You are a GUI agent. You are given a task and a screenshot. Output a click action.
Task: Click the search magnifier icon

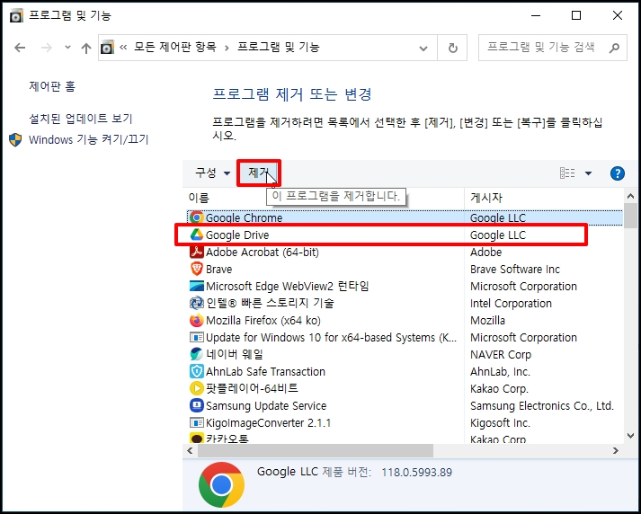614,49
